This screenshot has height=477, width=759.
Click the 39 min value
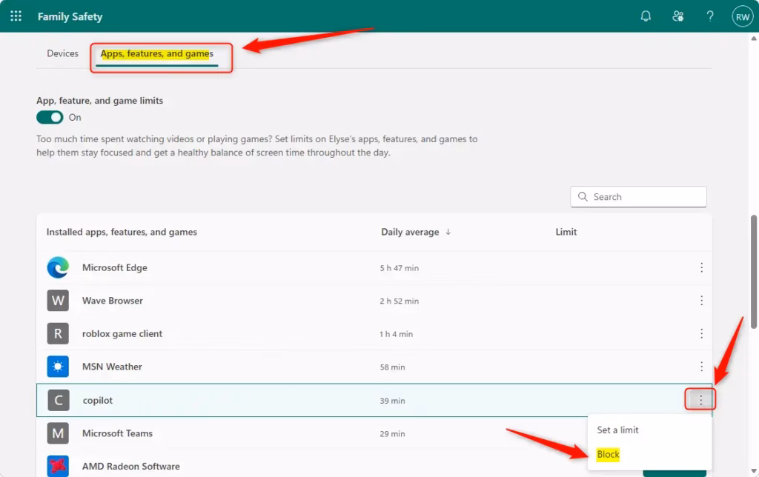coord(392,401)
